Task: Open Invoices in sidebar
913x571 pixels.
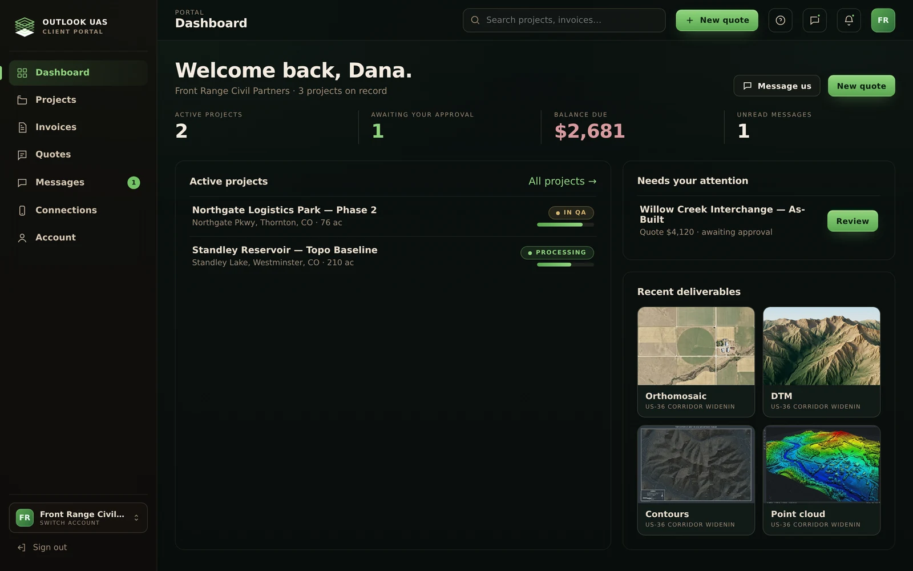Action: coord(78,127)
